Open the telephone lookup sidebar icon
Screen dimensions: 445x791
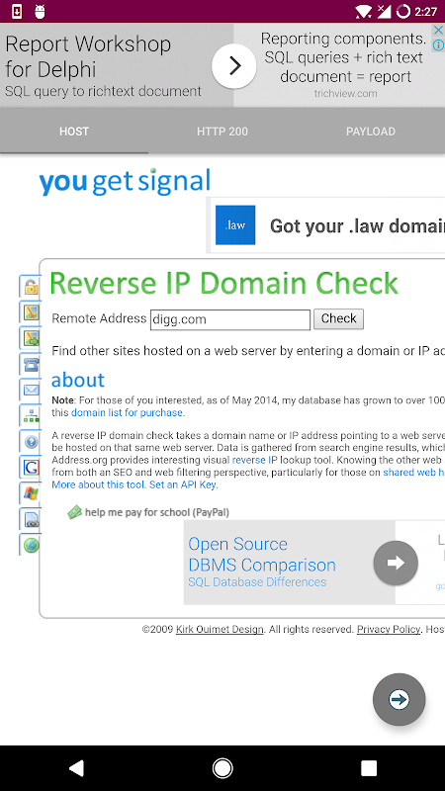(31, 364)
